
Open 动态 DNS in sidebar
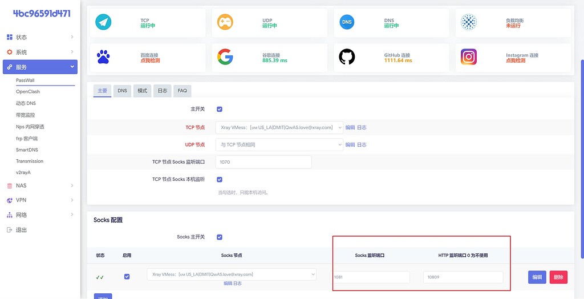[x=26, y=103]
